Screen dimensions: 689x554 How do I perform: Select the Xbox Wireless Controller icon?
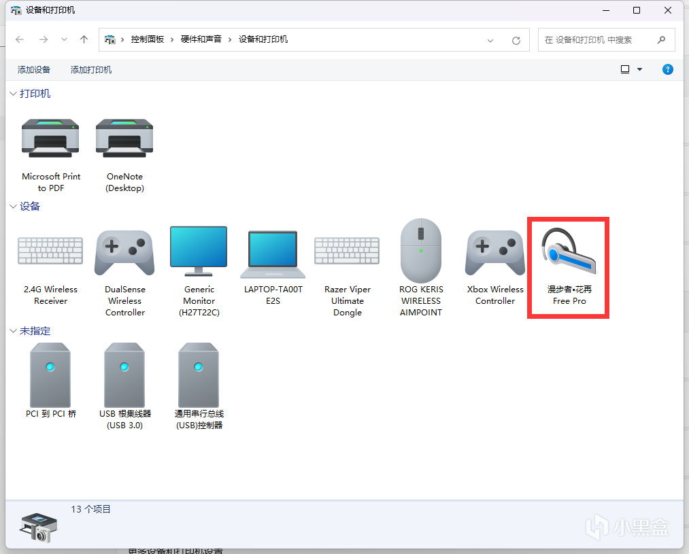tap(495, 253)
